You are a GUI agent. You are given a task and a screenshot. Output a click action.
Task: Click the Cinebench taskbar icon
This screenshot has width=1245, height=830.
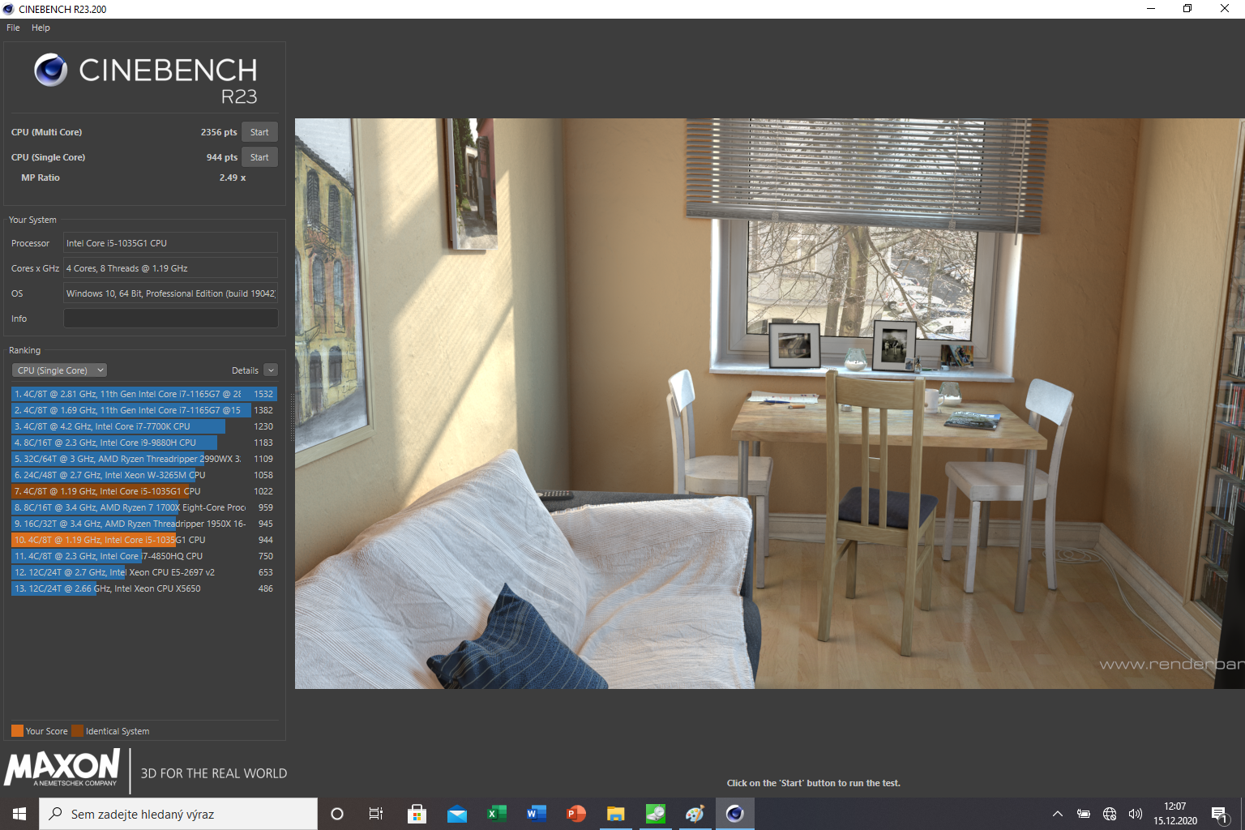(734, 814)
